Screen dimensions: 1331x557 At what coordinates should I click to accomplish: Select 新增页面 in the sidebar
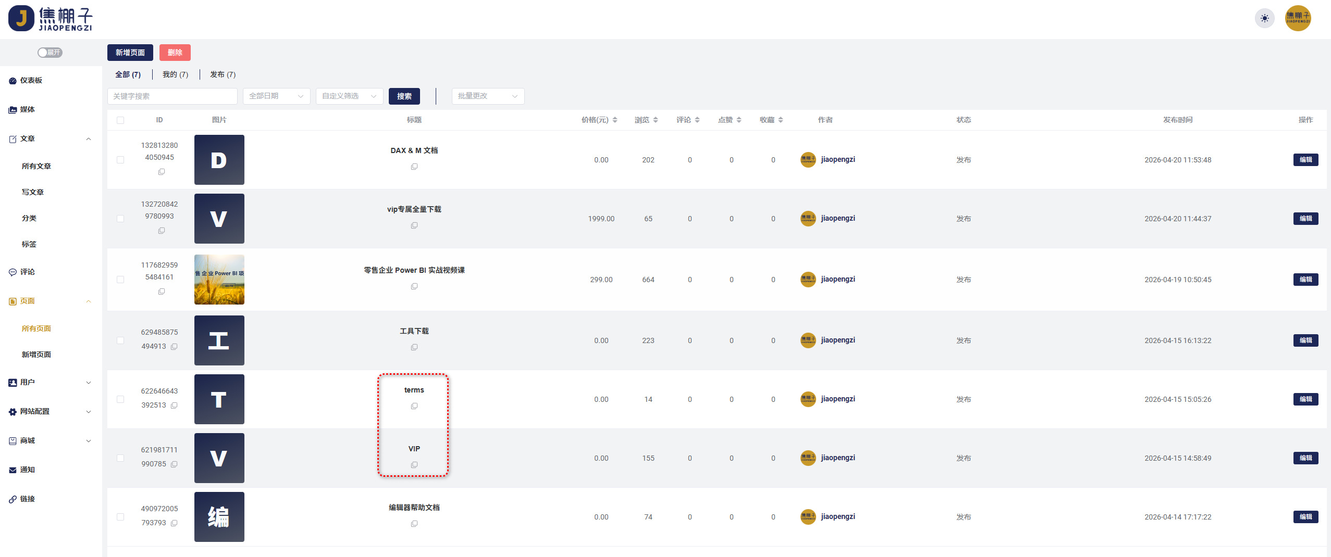36,355
